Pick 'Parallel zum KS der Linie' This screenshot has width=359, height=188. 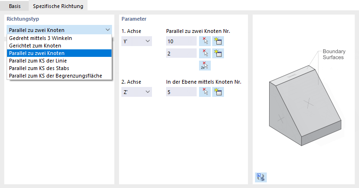[39, 61]
